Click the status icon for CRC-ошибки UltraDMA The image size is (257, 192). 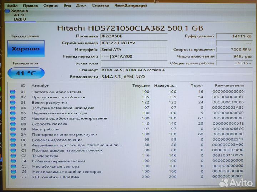coord(14,177)
